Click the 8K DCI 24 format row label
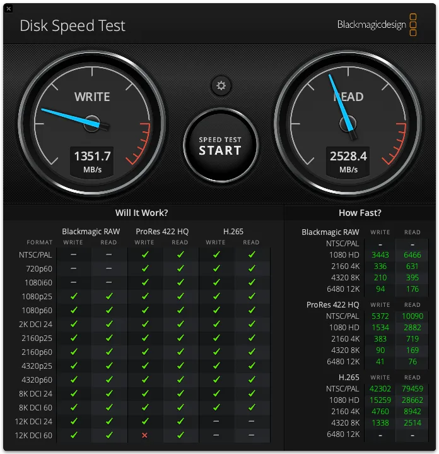This screenshot has width=439, height=454. (x=35, y=394)
